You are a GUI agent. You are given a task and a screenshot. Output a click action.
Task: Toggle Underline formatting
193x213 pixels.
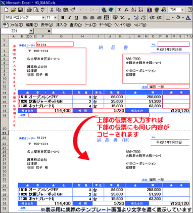click(x=77, y=18)
